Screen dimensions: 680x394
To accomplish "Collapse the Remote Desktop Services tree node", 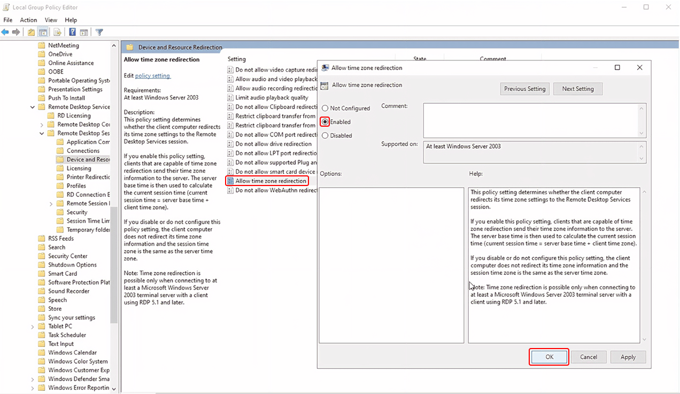I will tap(33, 107).
